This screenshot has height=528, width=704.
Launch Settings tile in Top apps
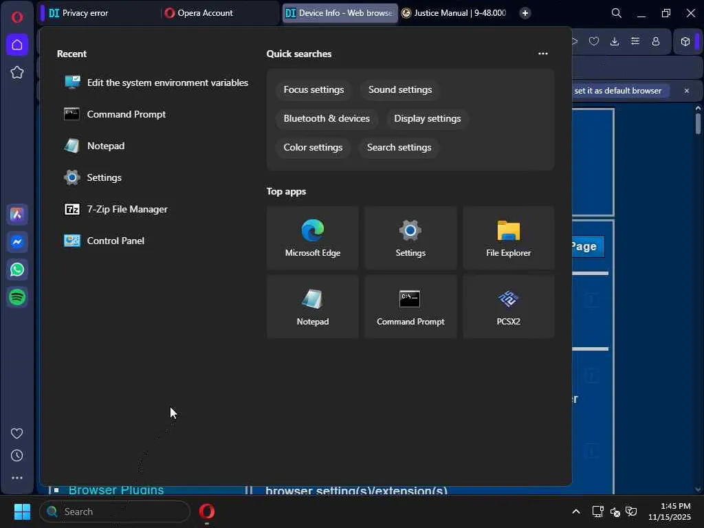pyautogui.click(x=410, y=238)
